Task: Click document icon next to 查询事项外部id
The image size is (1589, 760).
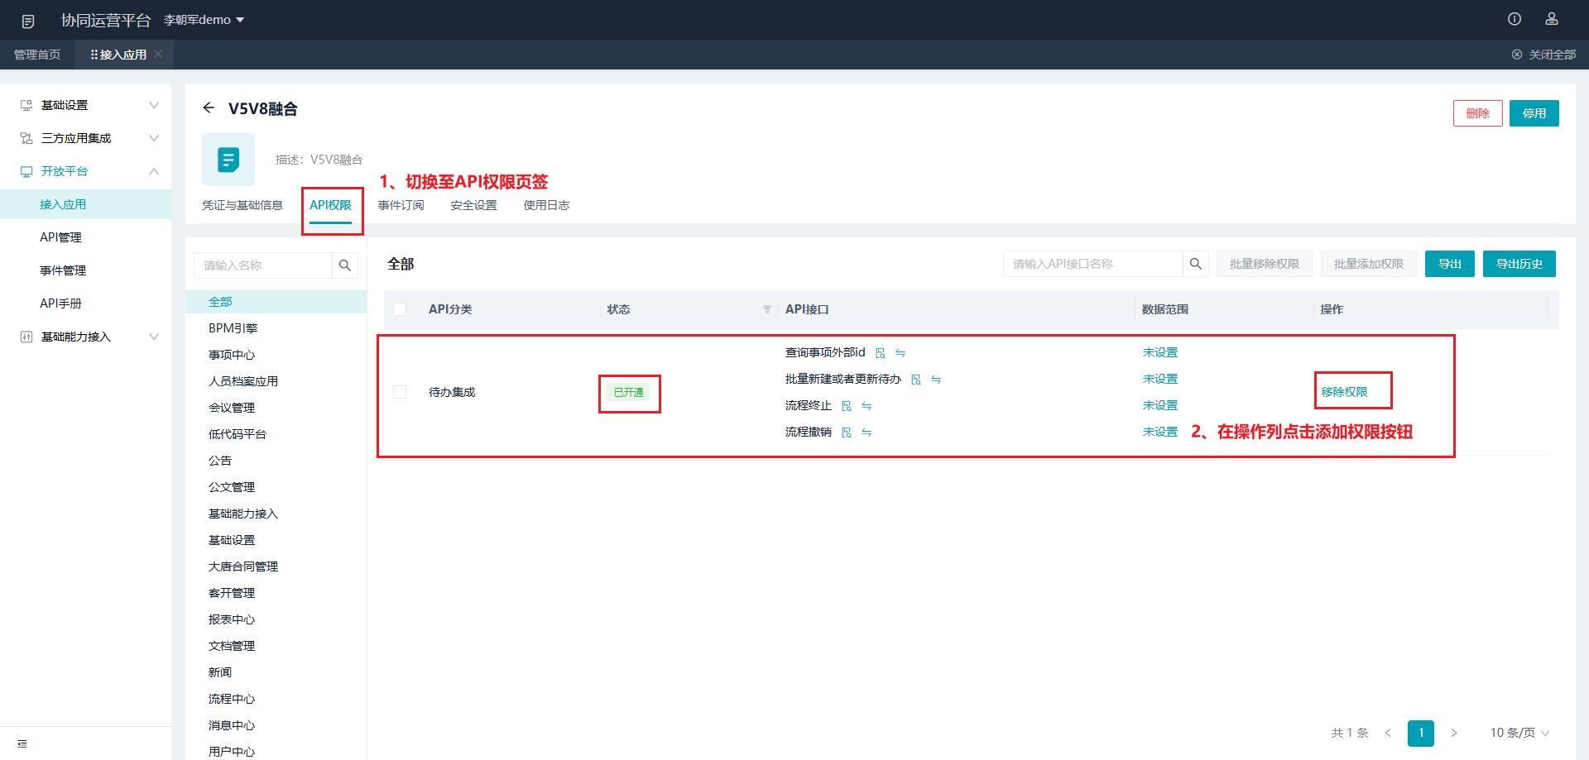Action: (881, 353)
